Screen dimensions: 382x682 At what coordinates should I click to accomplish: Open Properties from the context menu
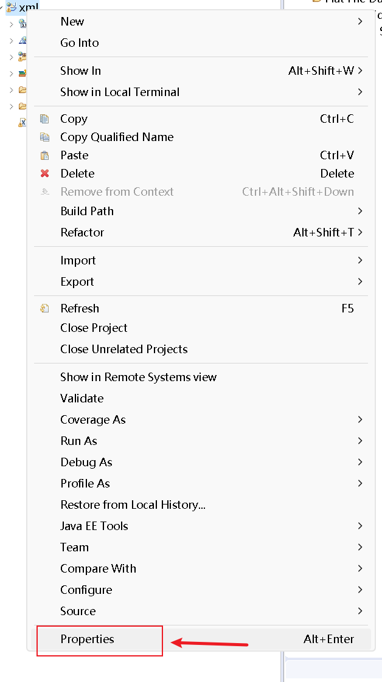[x=87, y=639]
